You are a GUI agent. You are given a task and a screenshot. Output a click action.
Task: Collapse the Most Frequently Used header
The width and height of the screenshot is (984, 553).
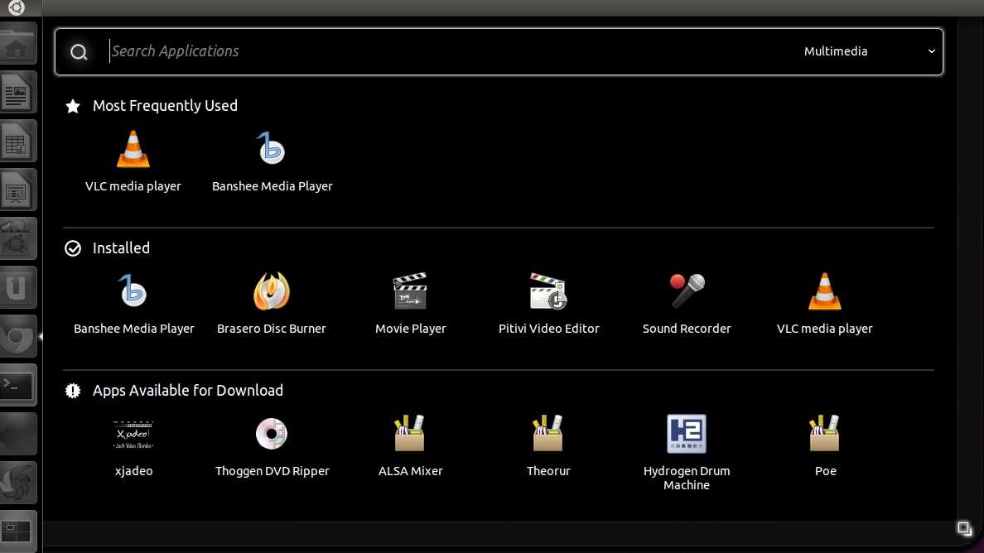click(x=165, y=106)
